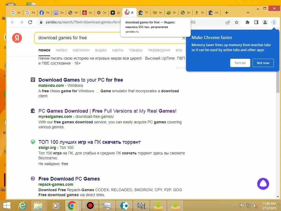The width and height of the screenshot is (281, 211).
Task: Select the 'карты' search category
Action: coord(118,50)
